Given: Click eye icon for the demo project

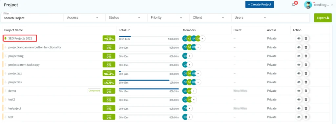Looking at the screenshot, I should (x=299, y=91).
